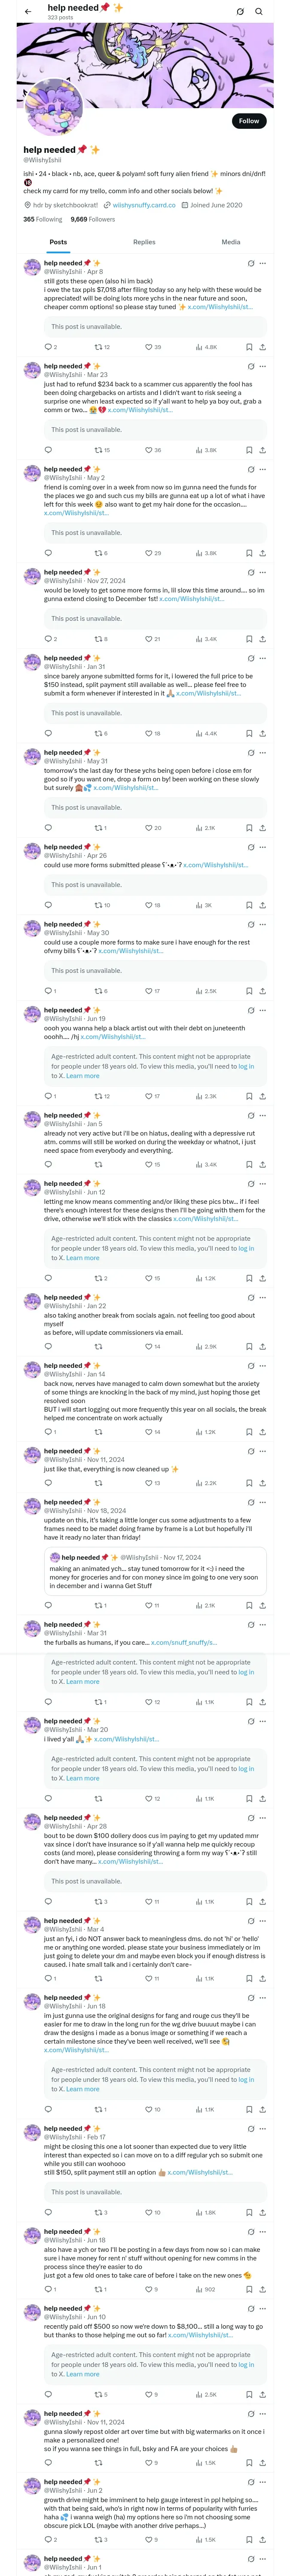Repost the Mar 23 refund post
The image size is (290, 2576).
point(98,450)
